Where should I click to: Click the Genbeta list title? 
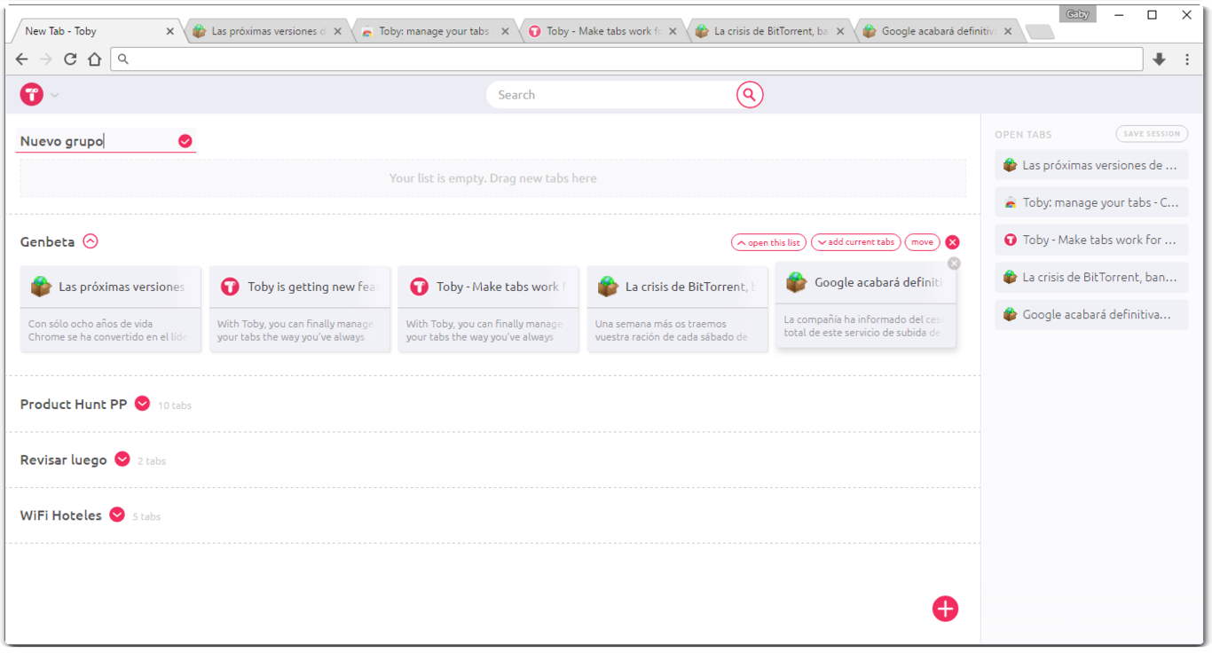48,241
